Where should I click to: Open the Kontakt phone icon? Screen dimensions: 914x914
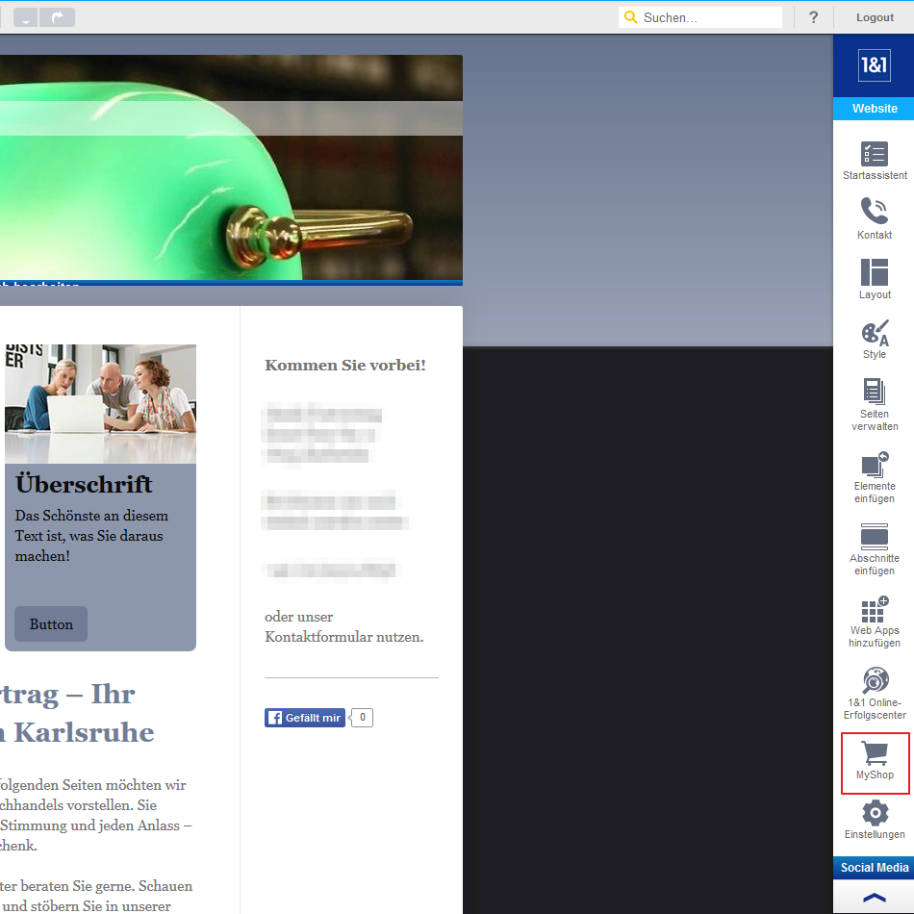coord(874,218)
